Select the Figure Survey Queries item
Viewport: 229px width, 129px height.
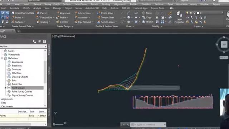(x=22, y=95)
